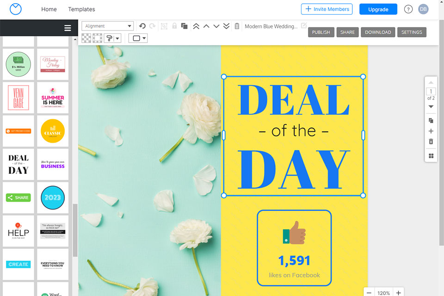Click the transparency checkerboard icon

(x=86, y=38)
